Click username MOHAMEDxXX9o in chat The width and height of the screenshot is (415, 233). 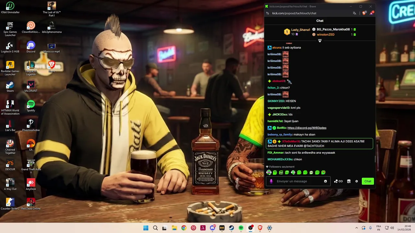280,159
